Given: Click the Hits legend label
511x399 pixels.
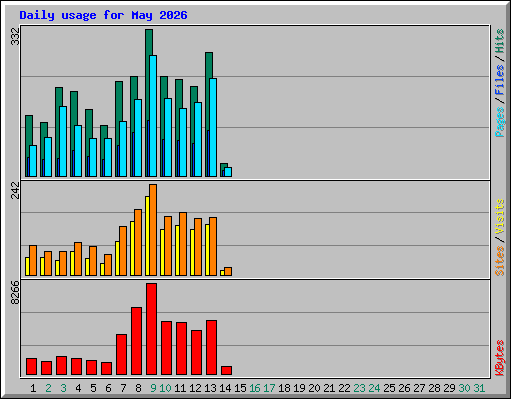Looking at the screenshot, I should 499,42.
